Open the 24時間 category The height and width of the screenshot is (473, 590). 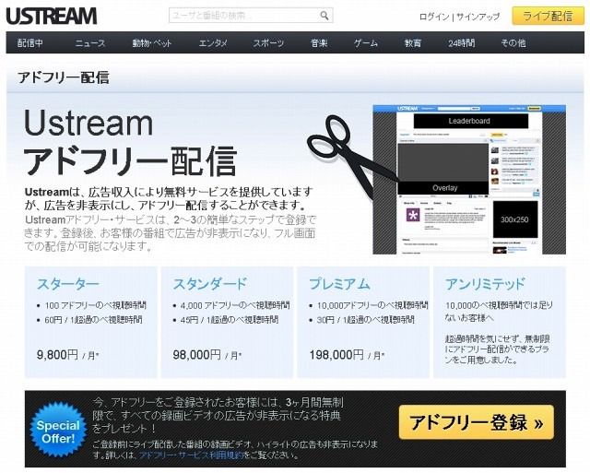[x=462, y=43]
